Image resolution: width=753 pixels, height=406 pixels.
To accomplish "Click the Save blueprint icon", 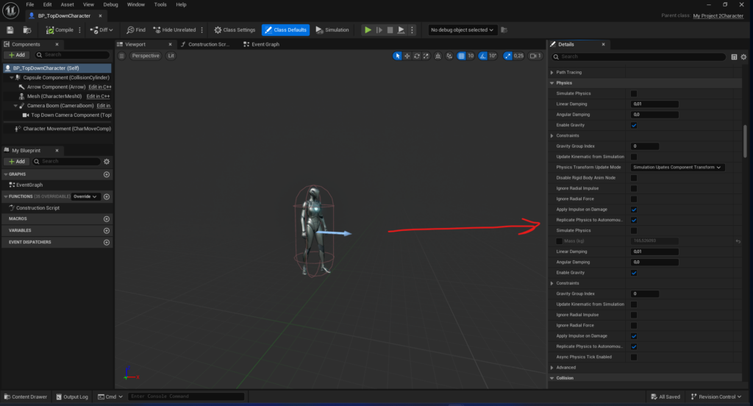I will click(x=10, y=30).
